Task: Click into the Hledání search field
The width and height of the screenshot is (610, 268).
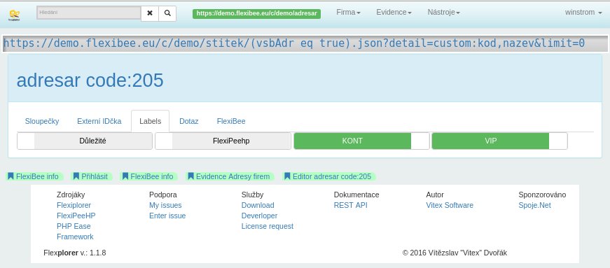Action: coord(89,13)
